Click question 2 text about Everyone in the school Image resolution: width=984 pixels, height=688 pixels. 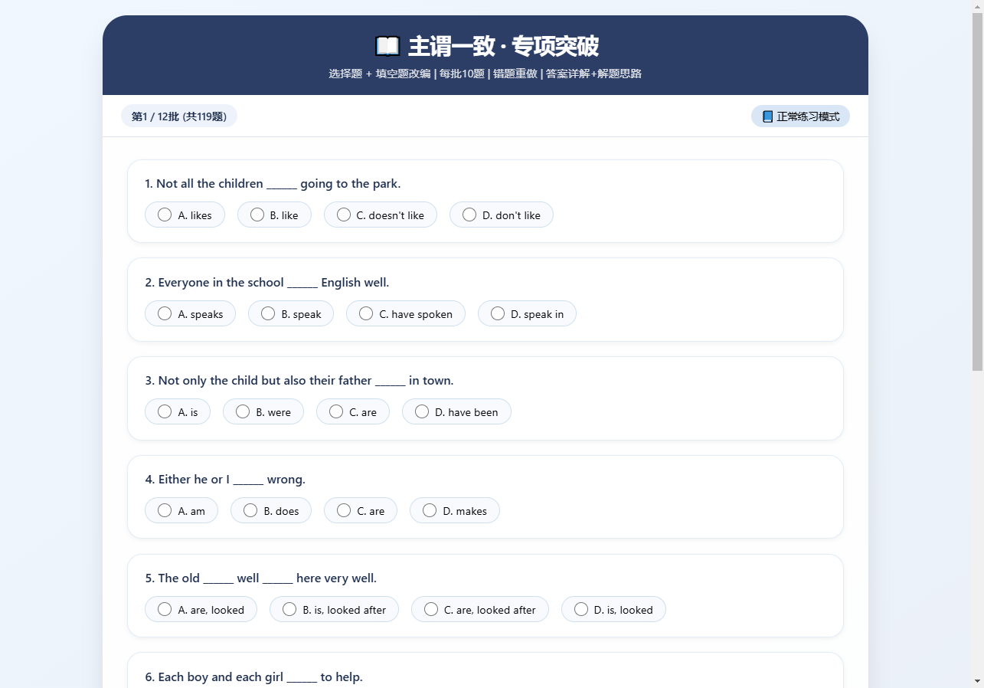(267, 283)
